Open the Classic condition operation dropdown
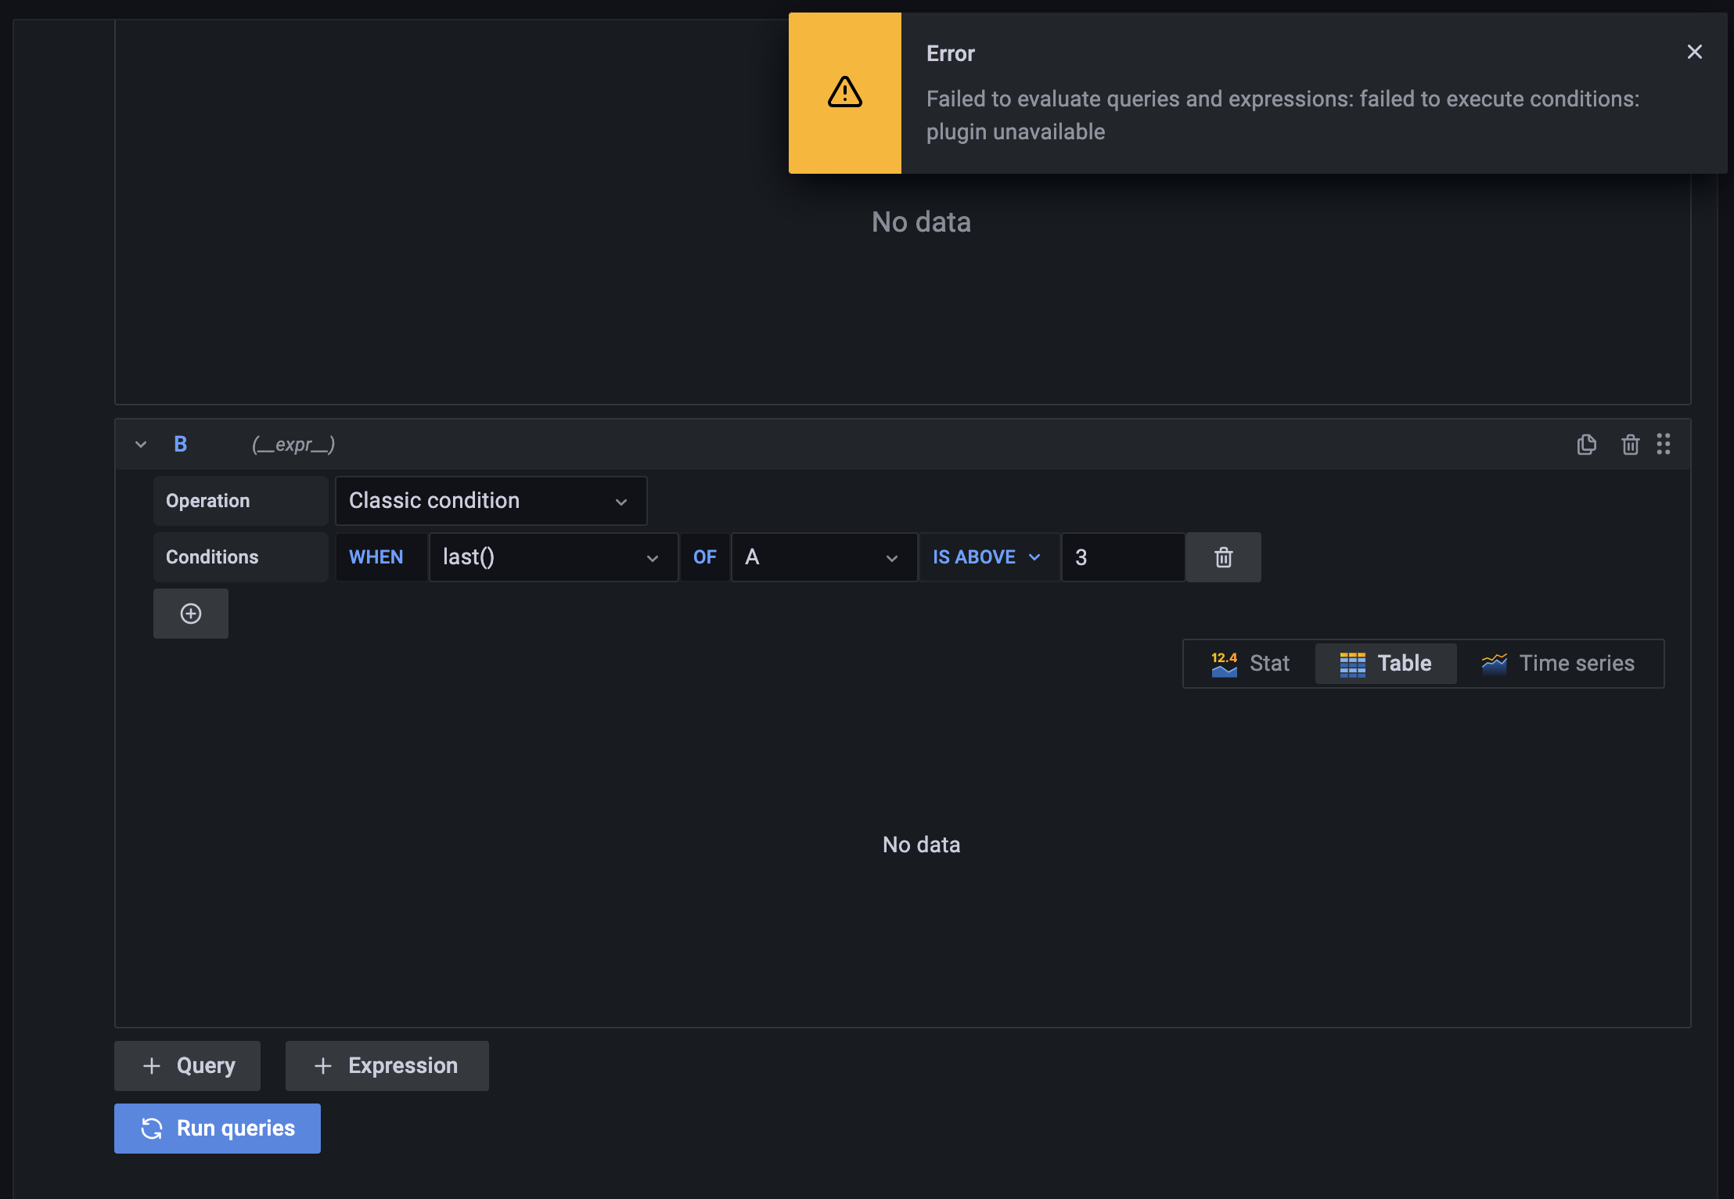Viewport: 1734px width, 1199px height. pos(491,501)
